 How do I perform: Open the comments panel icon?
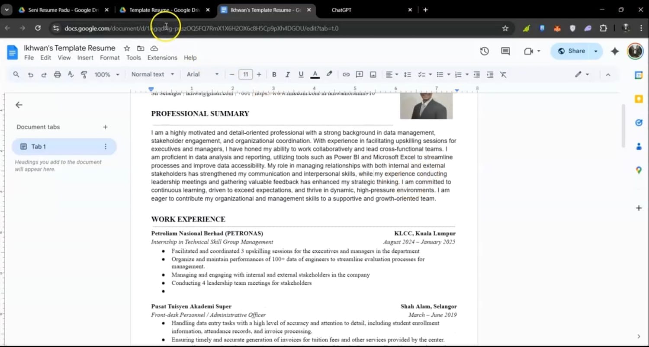(505, 51)
